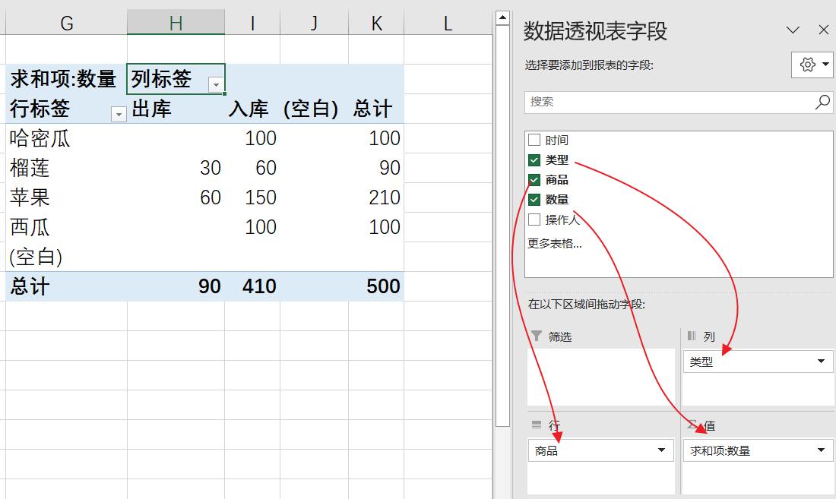The width and height of the screenshot is (836, 499).
Task: Click the rows icon beside 行 area label
Action: (536, 426)
